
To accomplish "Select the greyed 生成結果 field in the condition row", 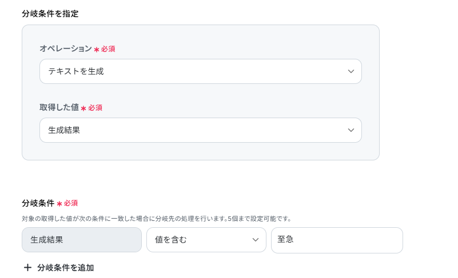I will coord(81,240).
